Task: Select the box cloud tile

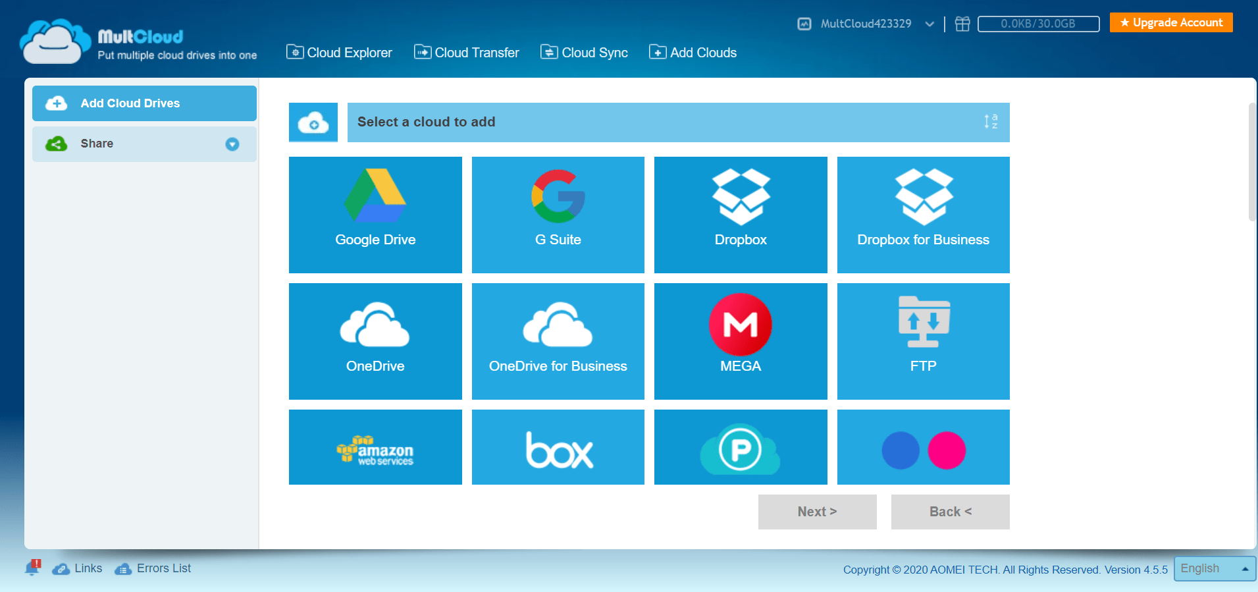Action: [558, 447]
